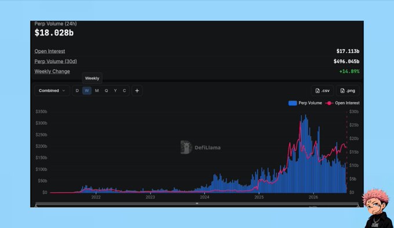
Task: Click the 2024 x-axis label
Action: tap(205, 197)
